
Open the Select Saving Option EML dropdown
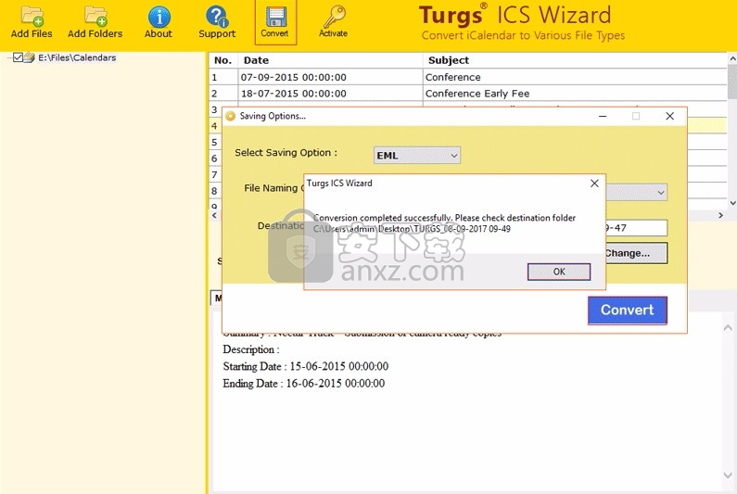(417, 155)
